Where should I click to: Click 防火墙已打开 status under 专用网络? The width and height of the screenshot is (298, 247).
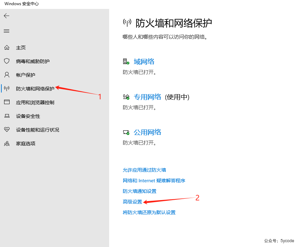139,108
